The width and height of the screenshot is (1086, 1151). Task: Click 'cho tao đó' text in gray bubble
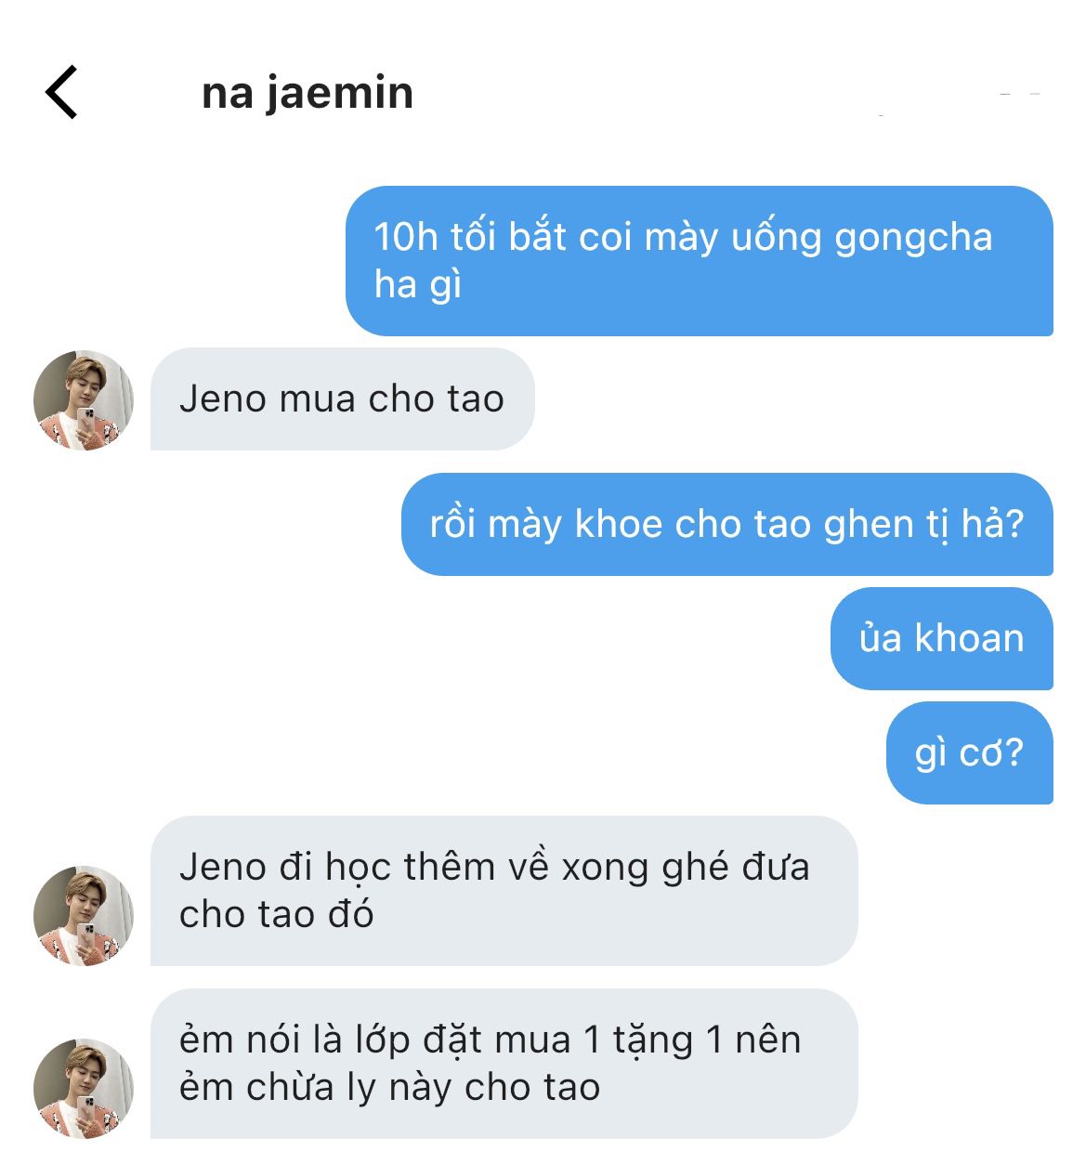(x=276, y=915)
